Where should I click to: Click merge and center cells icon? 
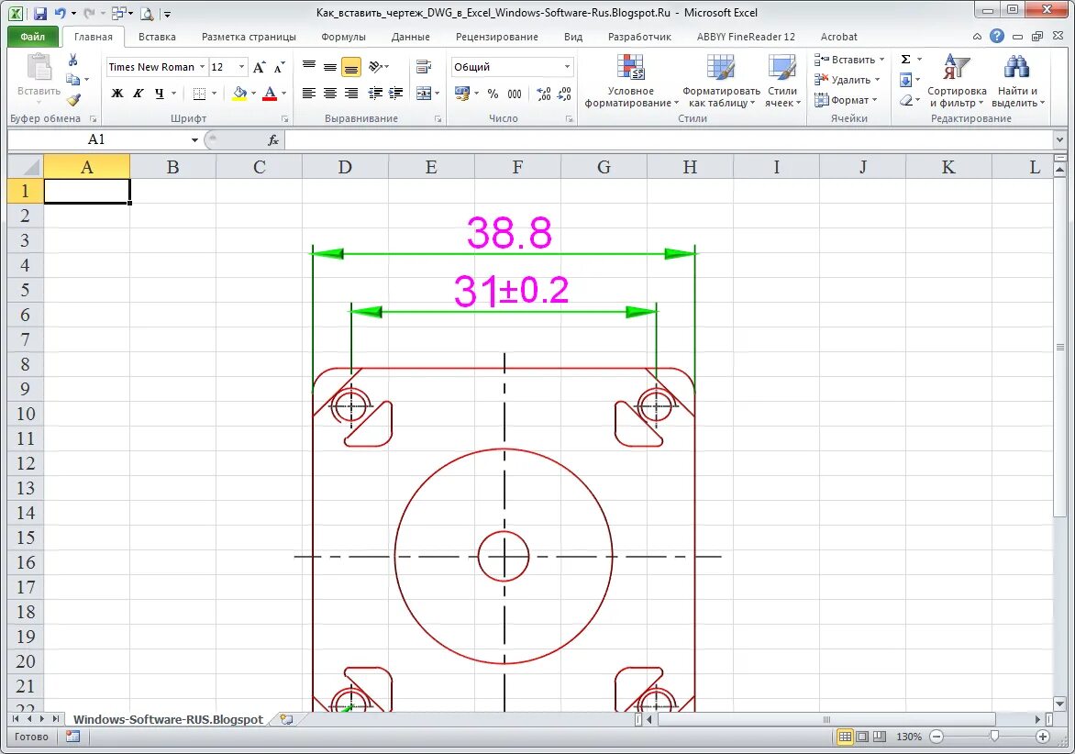click(x=424, y=94)
